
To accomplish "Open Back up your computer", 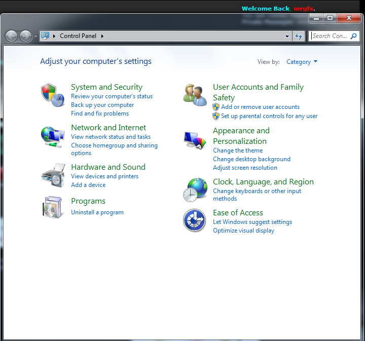I will click(x=102, y=105).
